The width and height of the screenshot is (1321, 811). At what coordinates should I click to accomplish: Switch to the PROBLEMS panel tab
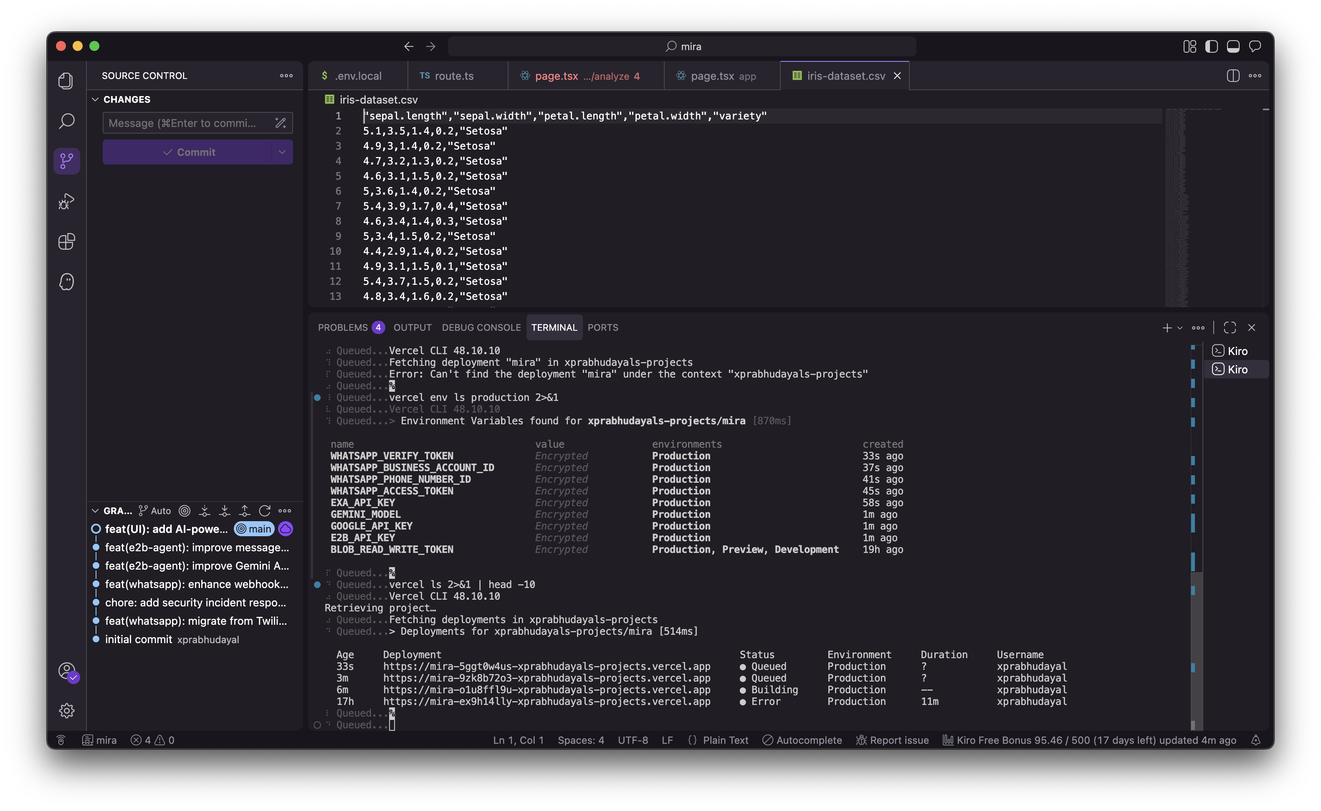tap(343, 327)
